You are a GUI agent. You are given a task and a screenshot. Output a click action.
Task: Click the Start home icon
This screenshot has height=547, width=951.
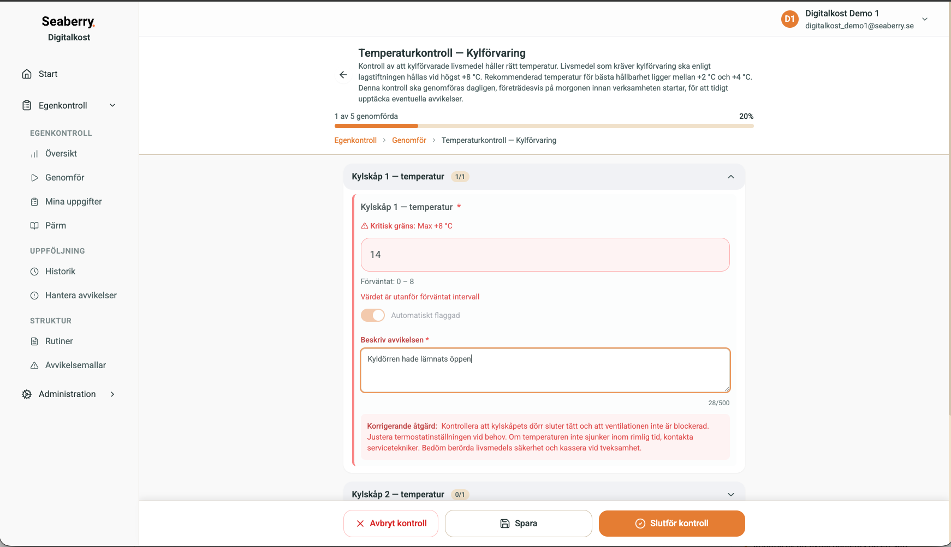pos(27,74)
